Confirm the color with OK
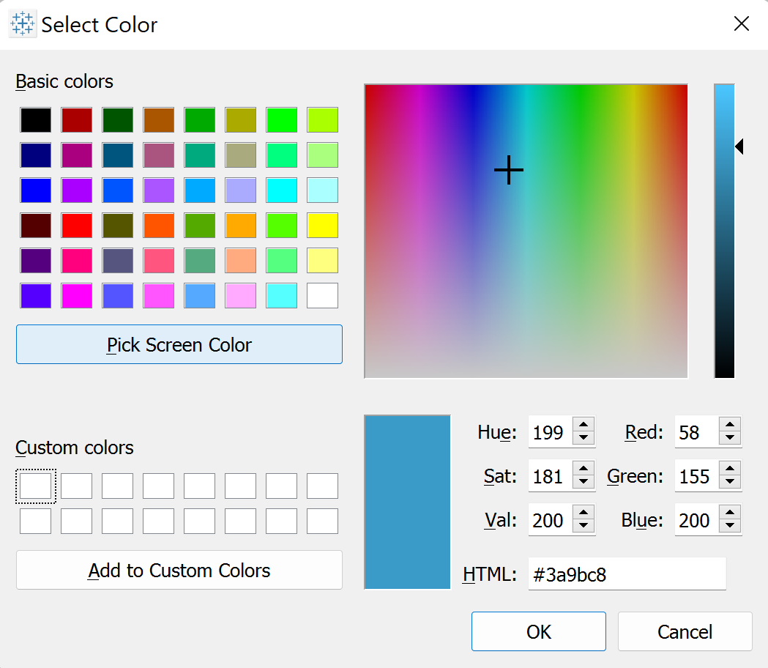The height and width of the screenshot is (668, 768). 538,631
